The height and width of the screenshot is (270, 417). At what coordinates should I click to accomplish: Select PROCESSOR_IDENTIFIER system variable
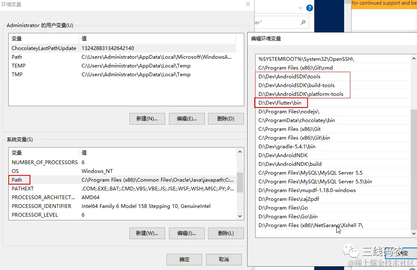122,206
